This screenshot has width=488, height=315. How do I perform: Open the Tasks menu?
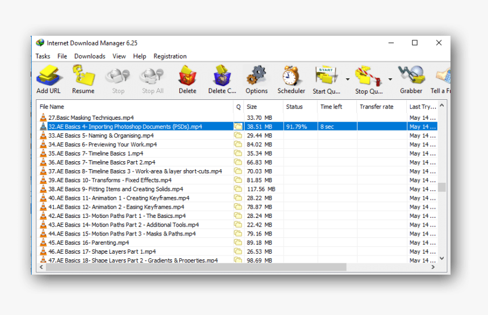(x=43, y=56)
